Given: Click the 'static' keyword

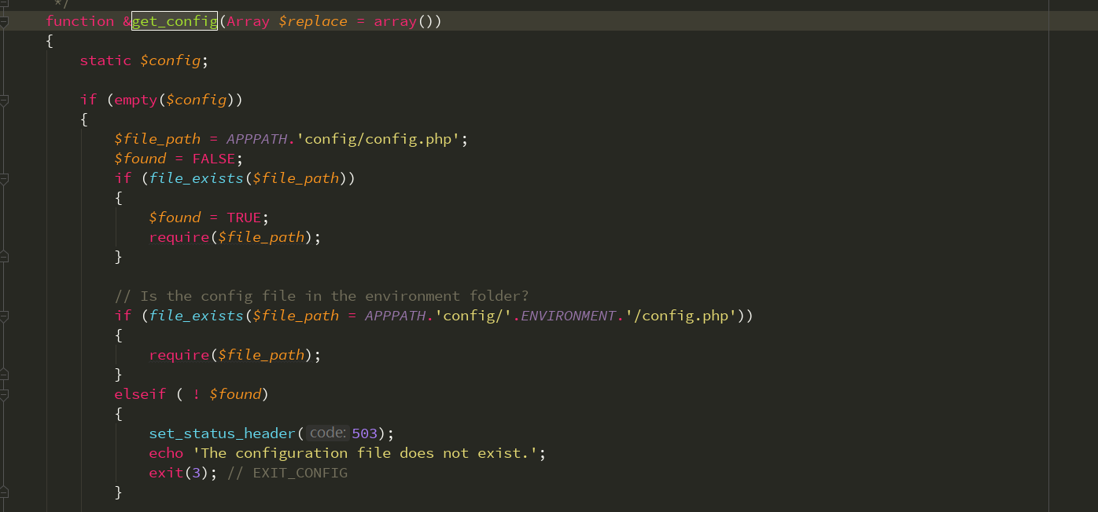Looking at the screenshot, I should coord(106,60).
